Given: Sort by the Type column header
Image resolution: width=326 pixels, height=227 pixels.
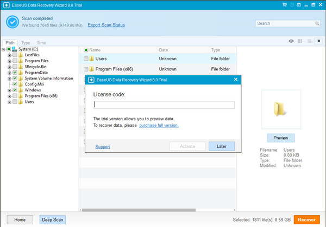Looking at the screenshot, I should click(x=216, y=50).
